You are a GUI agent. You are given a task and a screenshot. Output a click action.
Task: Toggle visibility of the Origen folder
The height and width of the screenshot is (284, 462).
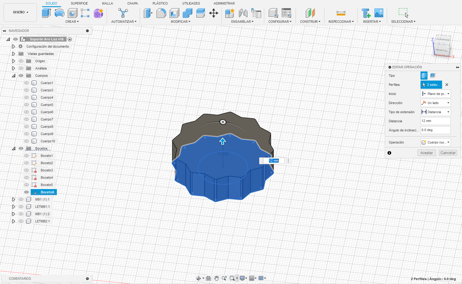coord(21,61)
